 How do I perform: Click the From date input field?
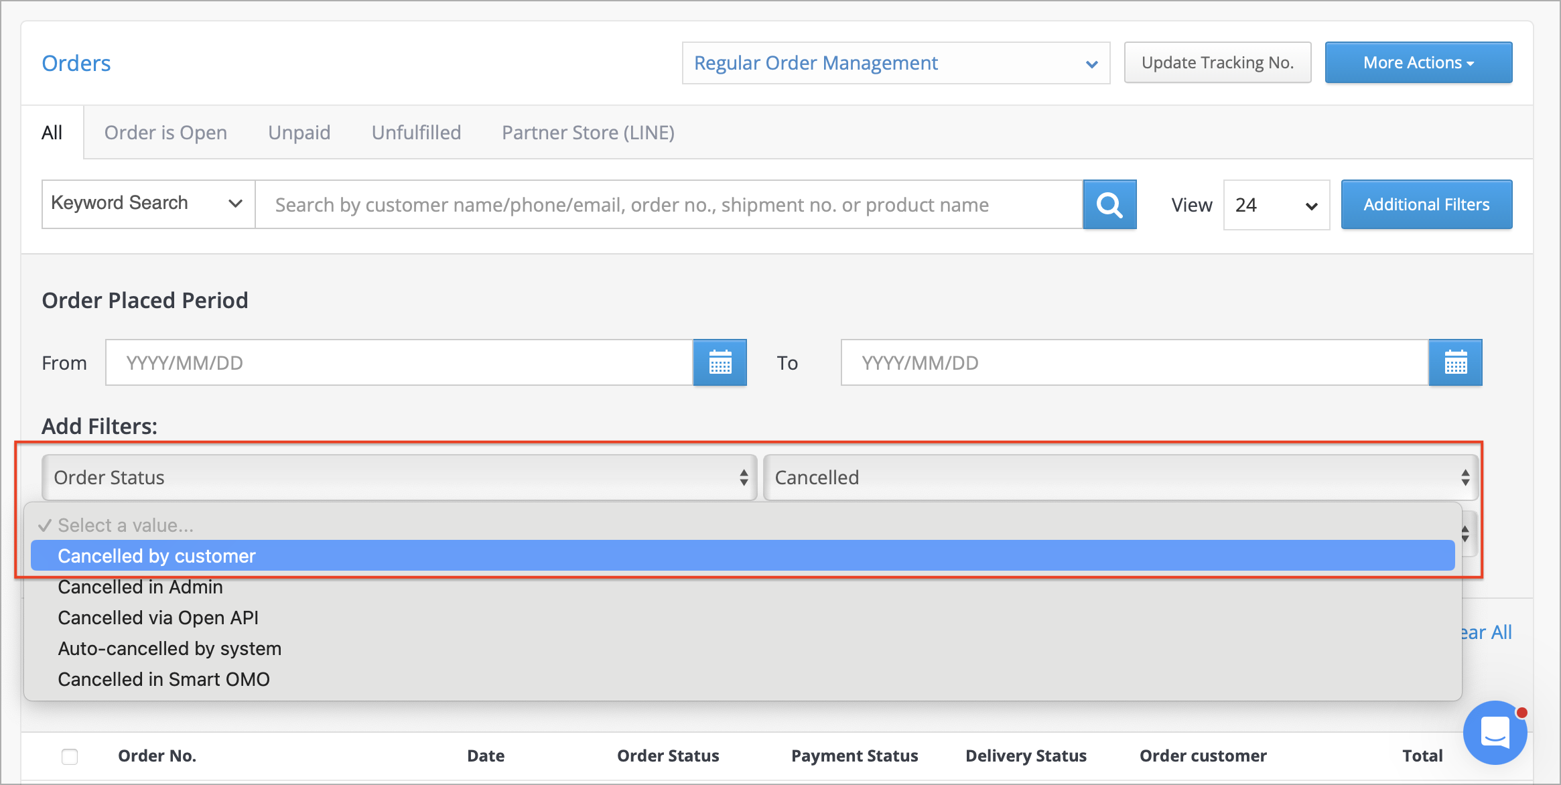click(399, 362)
